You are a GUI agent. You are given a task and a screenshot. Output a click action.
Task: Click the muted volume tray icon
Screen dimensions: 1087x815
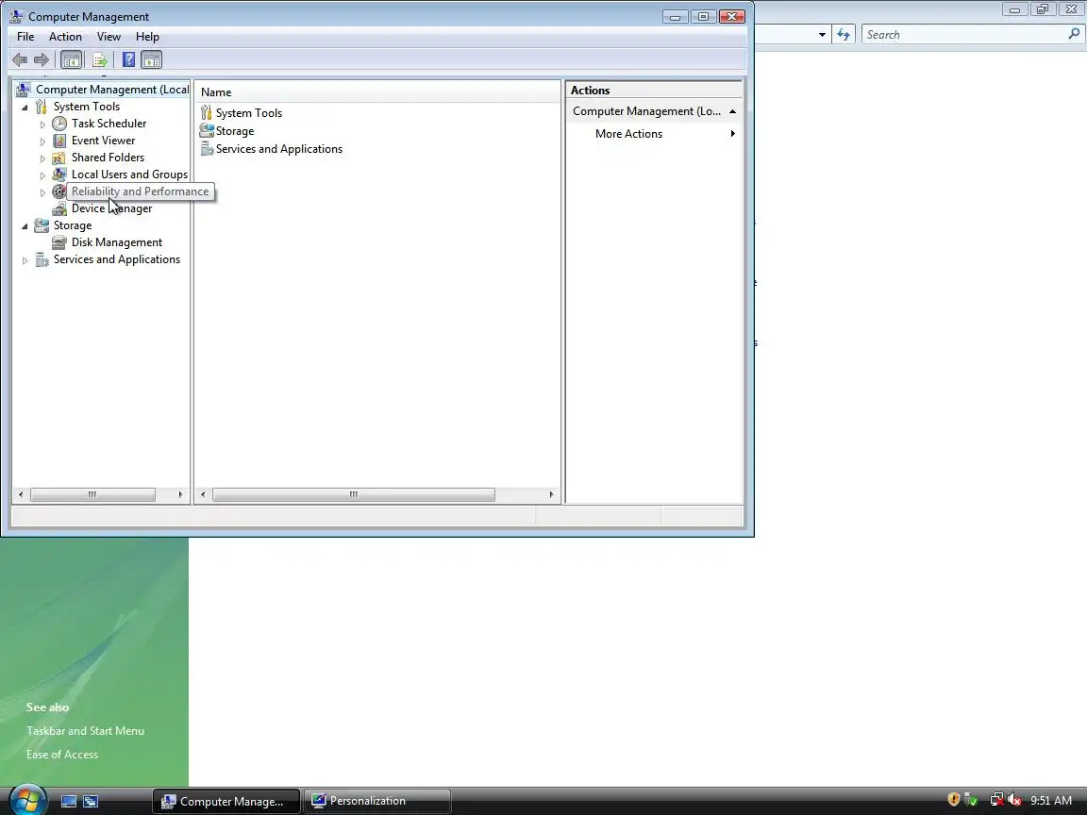pyautogui.click(x=1015, y=801)
